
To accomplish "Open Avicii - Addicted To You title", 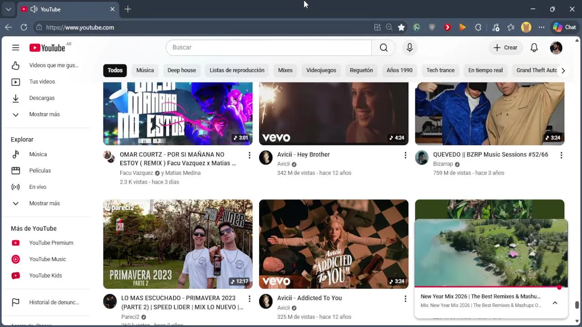I will click(310, 298).
